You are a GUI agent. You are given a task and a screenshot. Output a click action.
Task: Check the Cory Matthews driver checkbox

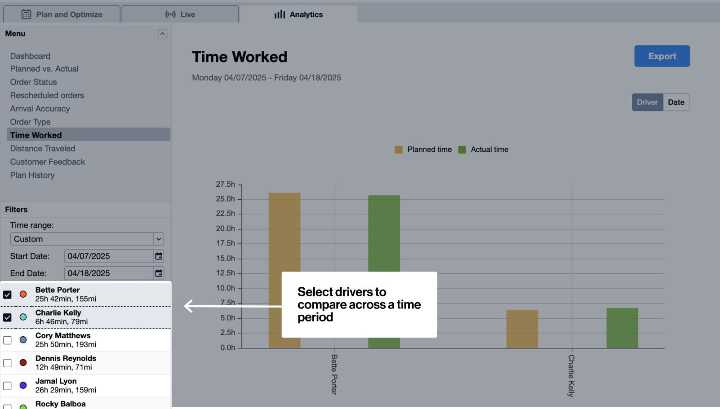point(7,340)
